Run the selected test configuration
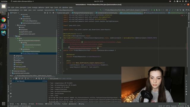190x107 pixels. point(152,10)
